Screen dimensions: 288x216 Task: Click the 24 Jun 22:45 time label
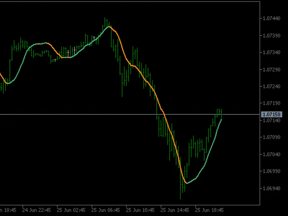pos(36,210)
